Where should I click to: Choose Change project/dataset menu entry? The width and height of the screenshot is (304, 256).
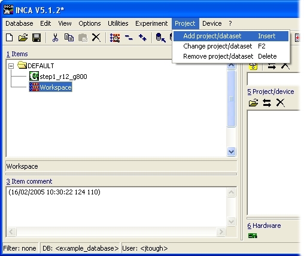click(x=231, y=46)
